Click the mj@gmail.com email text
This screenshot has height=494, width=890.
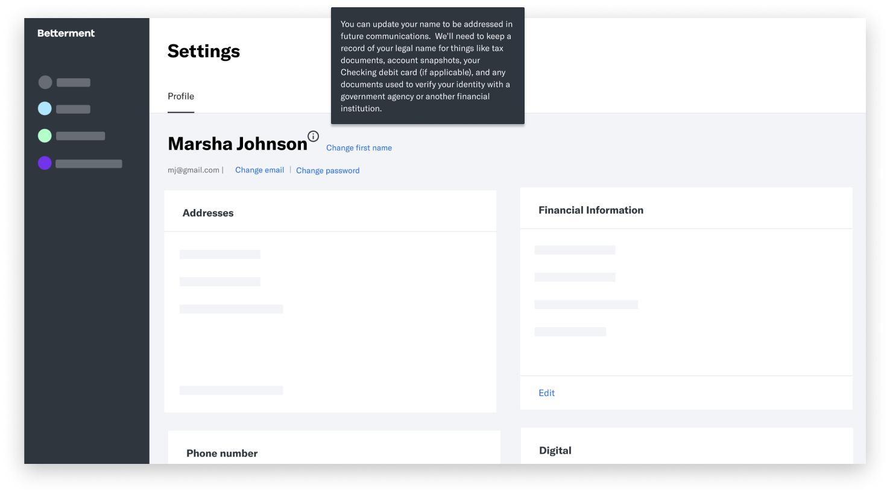(194, 170)
